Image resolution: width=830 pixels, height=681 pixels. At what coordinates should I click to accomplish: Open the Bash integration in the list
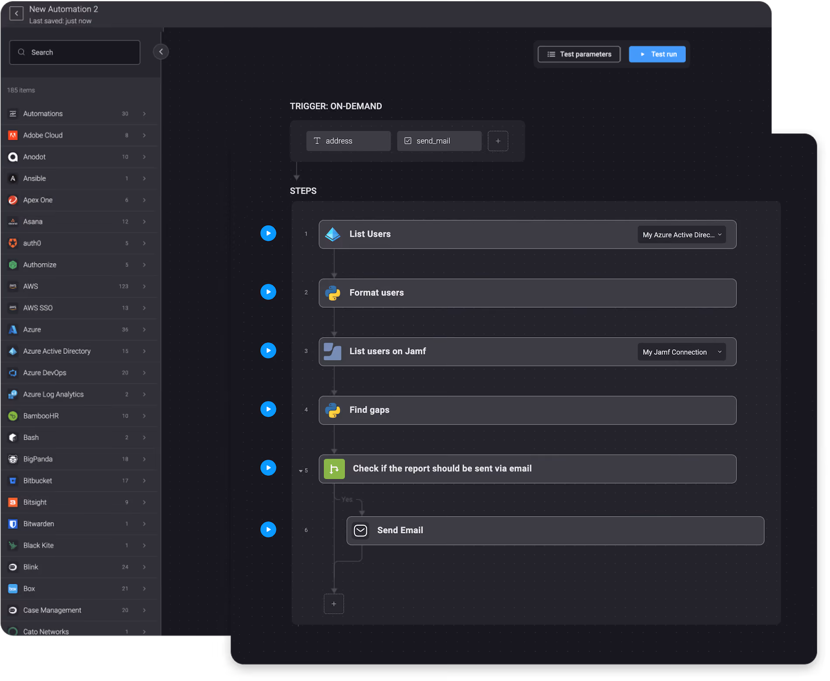click(x=80, y=438)
